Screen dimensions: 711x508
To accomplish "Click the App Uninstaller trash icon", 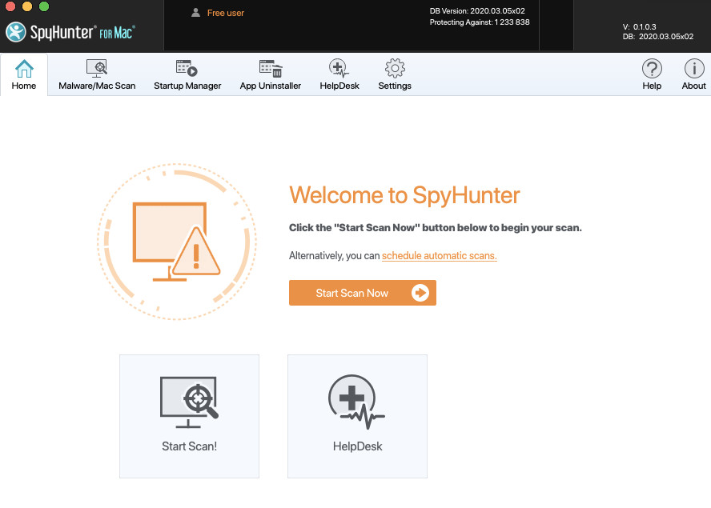I will point(271,68).
